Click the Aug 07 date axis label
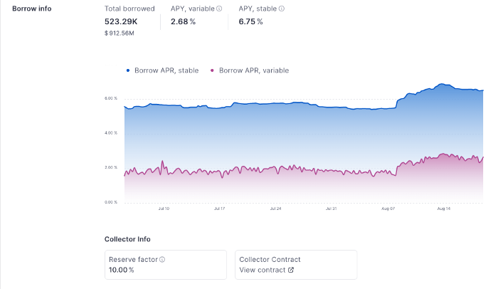 click(x=388, y=209)
